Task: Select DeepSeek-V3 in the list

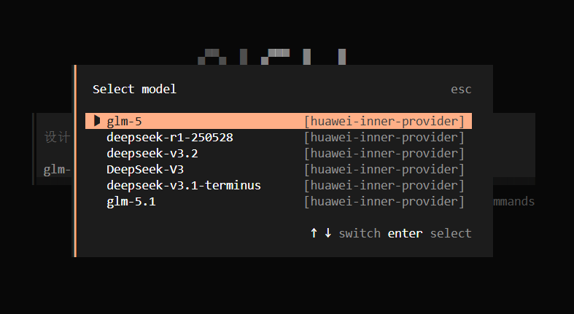Action: pyautogui.click(x=278, y=169)
